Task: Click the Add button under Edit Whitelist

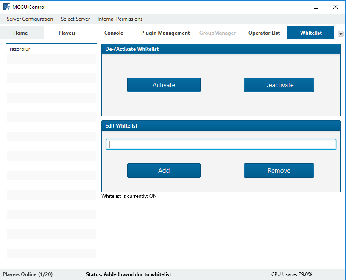Action: pos(164,170)
